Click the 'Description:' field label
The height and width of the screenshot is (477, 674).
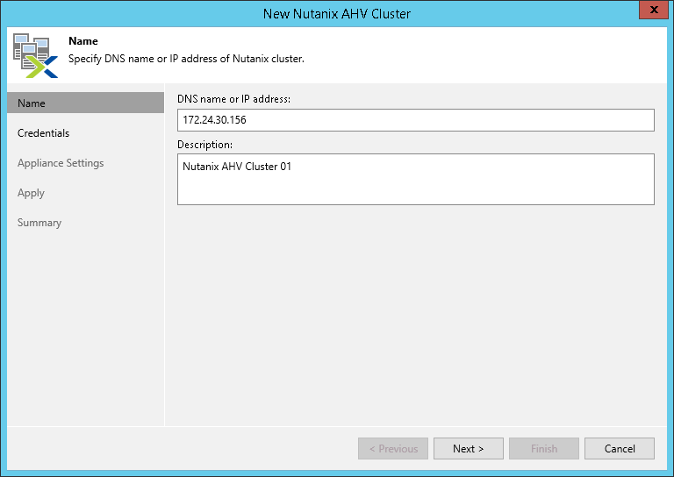204,144
